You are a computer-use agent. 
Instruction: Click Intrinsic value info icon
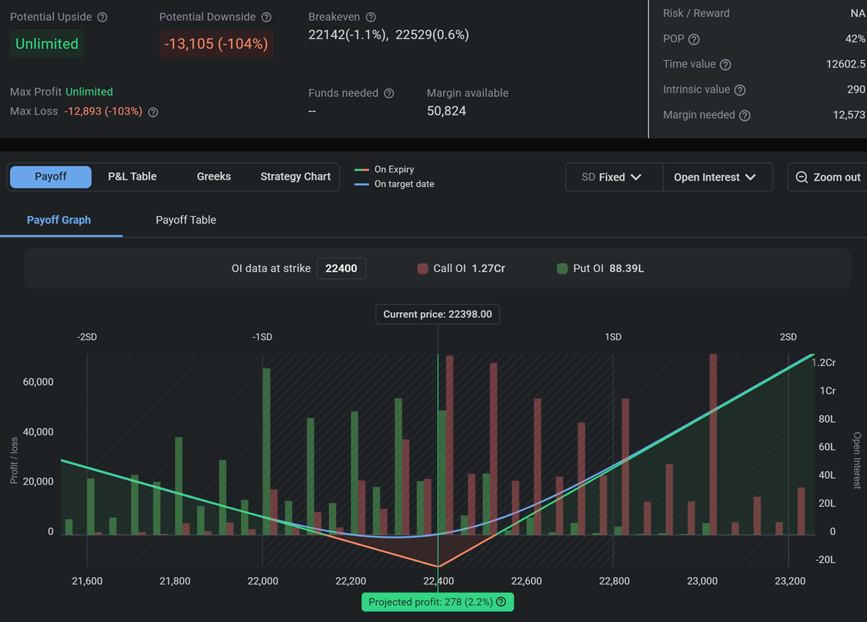740,90
